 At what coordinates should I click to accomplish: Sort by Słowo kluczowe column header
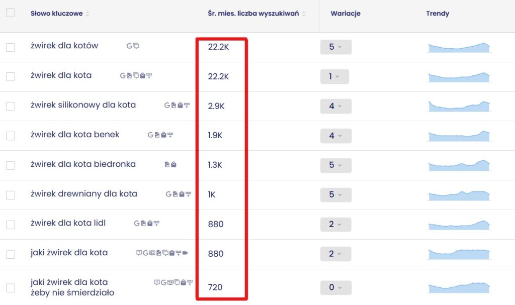point(56,14)
